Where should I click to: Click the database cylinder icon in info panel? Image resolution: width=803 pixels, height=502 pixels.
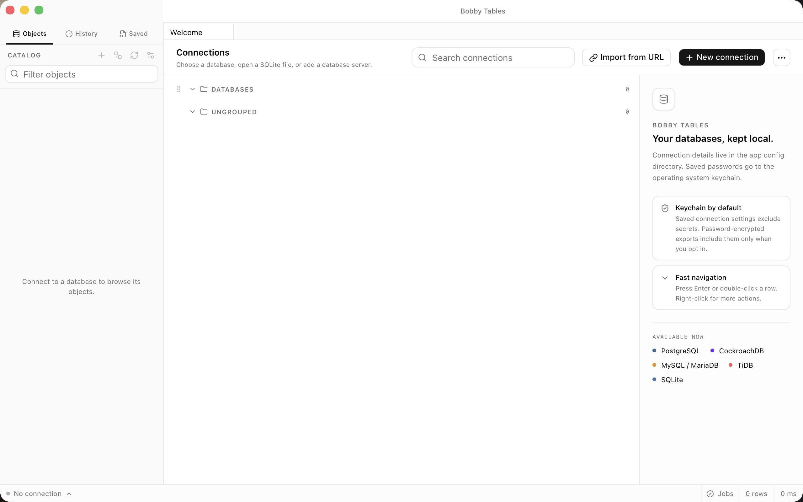(664, 99)
